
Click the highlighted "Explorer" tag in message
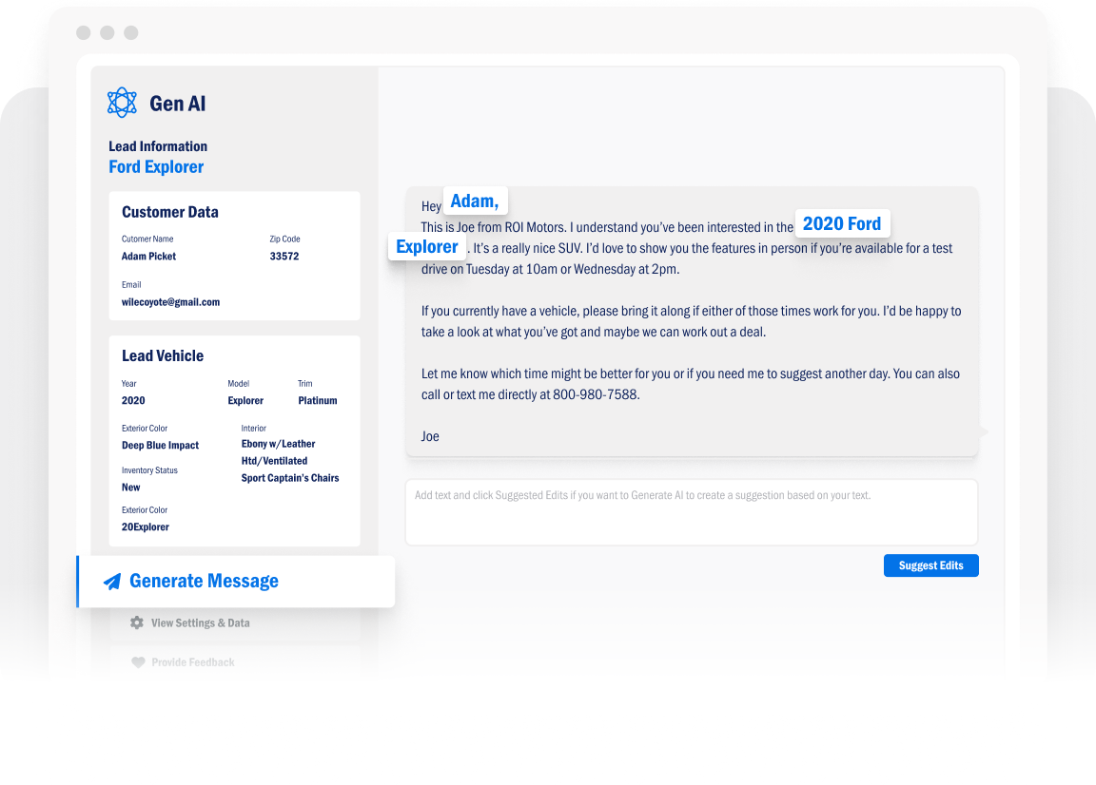click(x=427, y=246)
